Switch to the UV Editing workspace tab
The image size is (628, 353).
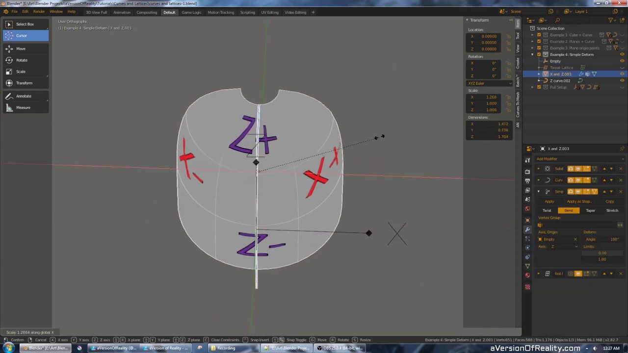270,12
